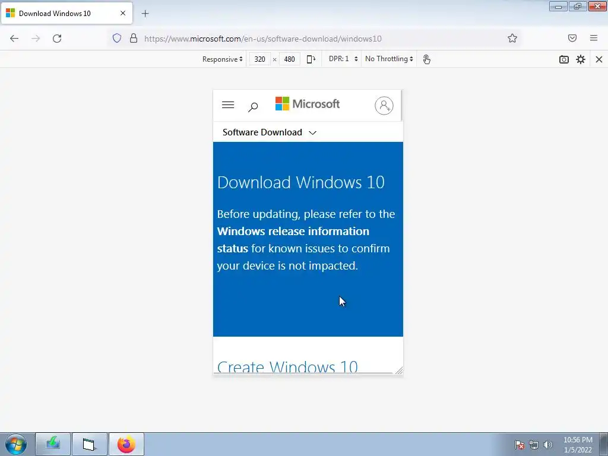Viewport: 608px width, 456px height.
Task: Open Firefox application menu
Action: point(593,38)
